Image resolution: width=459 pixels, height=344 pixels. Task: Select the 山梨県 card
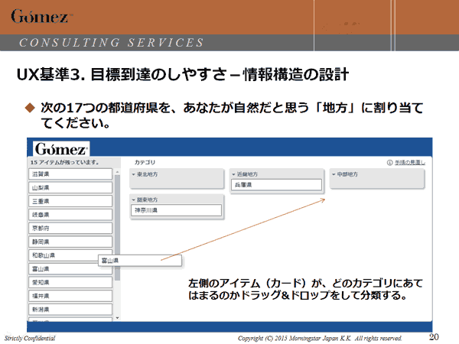[70, 188]
